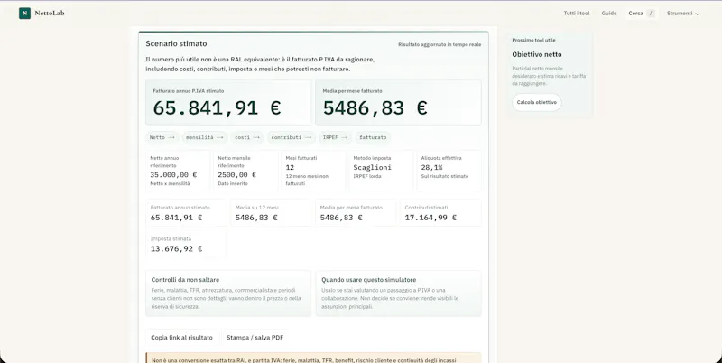Select the contributi flow chip
Viewport: 722px width, 363px height.
click(291, 137)
